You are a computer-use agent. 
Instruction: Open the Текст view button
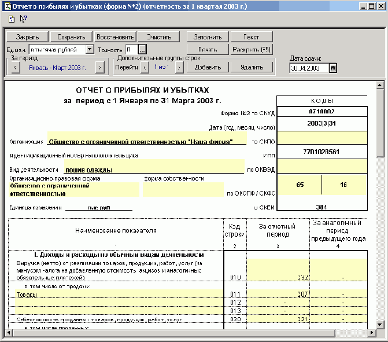tap(252, 37)
